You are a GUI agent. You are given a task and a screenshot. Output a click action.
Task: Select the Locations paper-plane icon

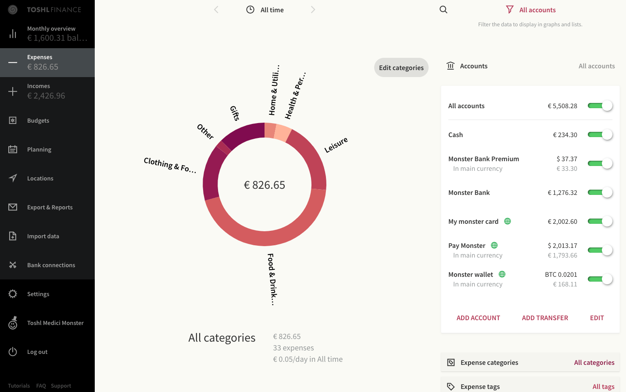[x=13, y=178]
